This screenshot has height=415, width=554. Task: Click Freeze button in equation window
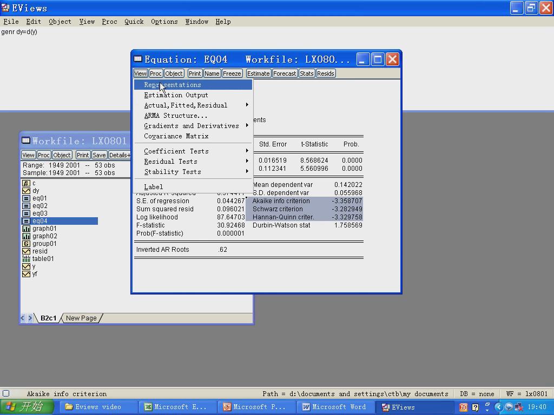pyautogui.click(x=232, y=73)
